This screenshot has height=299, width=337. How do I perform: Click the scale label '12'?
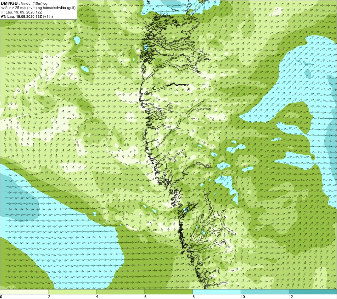291,297
